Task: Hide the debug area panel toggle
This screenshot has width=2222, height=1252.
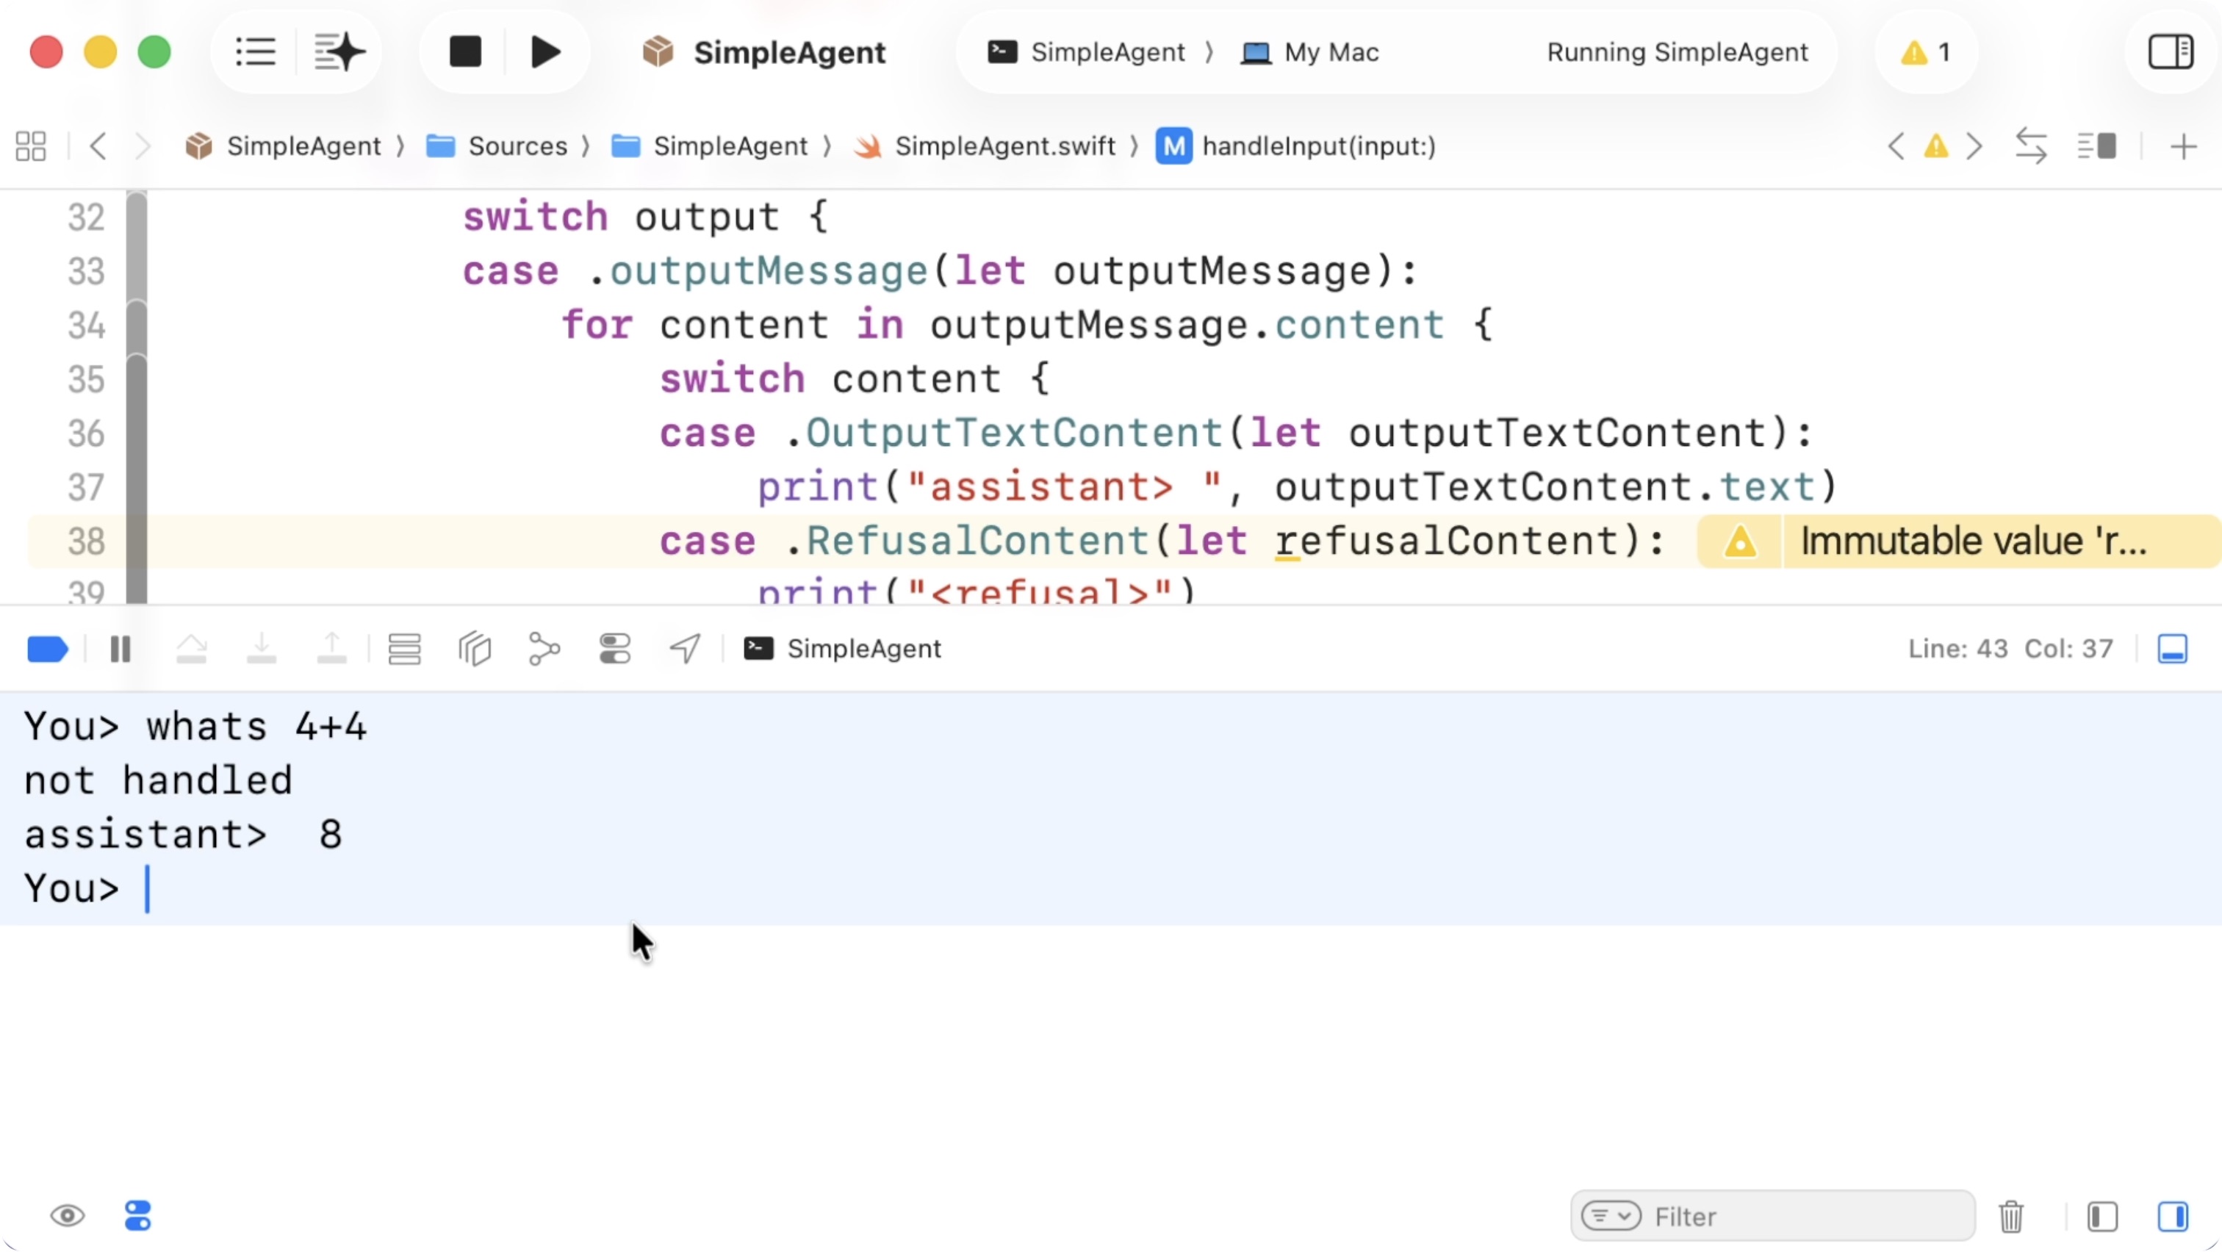Action: pyautogui.click(x=2172, y=650)
